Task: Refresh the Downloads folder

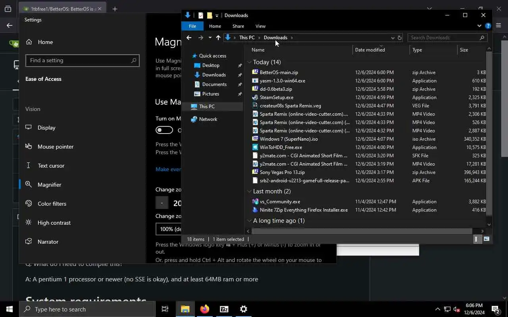Action: (x=400, y=38)
